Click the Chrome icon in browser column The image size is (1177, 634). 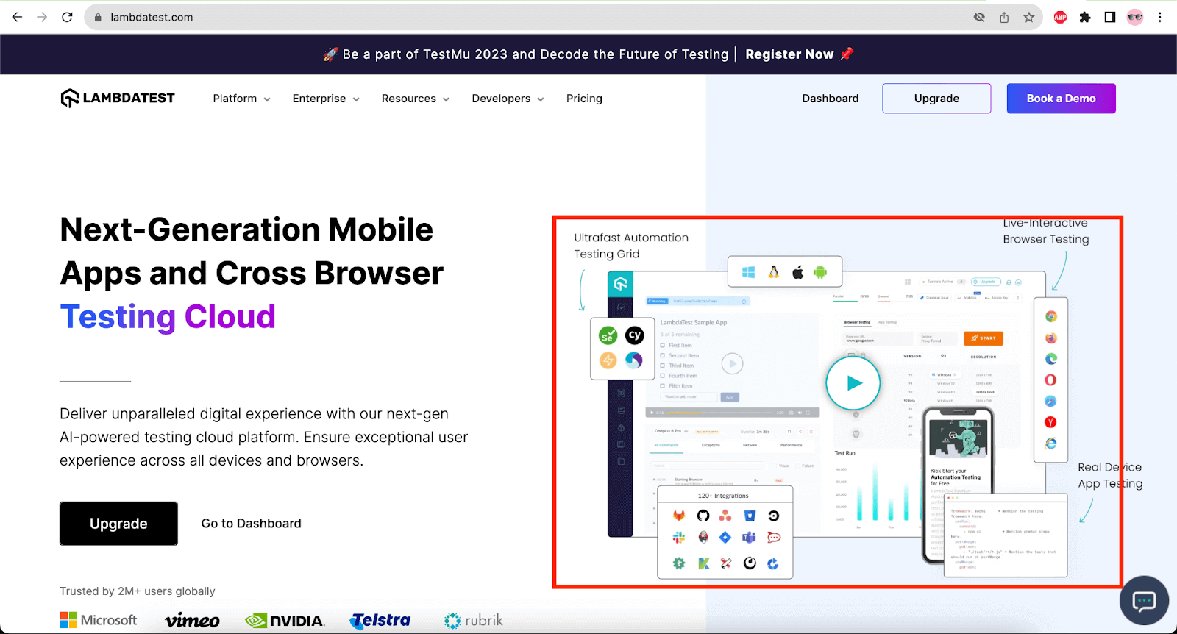coord(1051,316)
